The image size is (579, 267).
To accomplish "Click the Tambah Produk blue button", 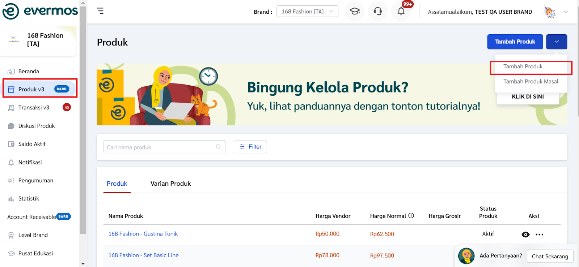I will [x=515, y=42].
